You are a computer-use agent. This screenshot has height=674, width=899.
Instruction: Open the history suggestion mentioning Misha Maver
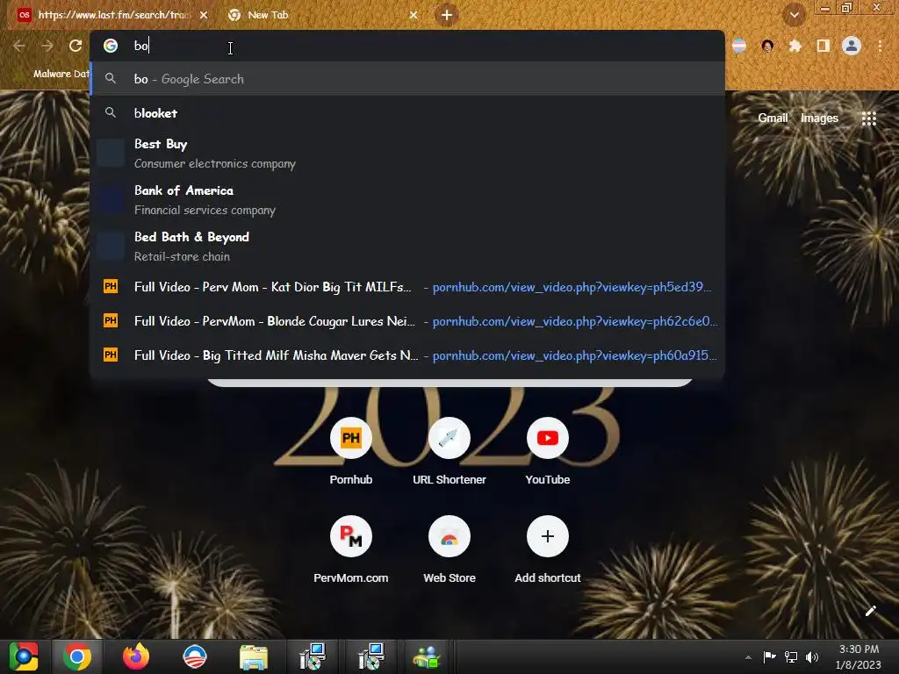coord(407,355)
